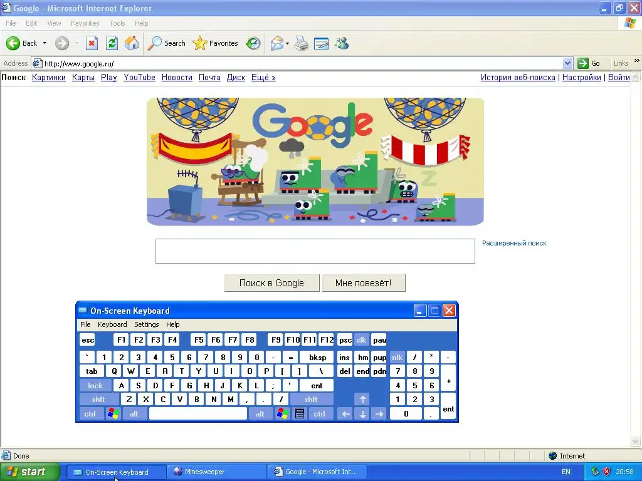
Task: Click the right arrow key on keyboard
Action: pos(379,413)
